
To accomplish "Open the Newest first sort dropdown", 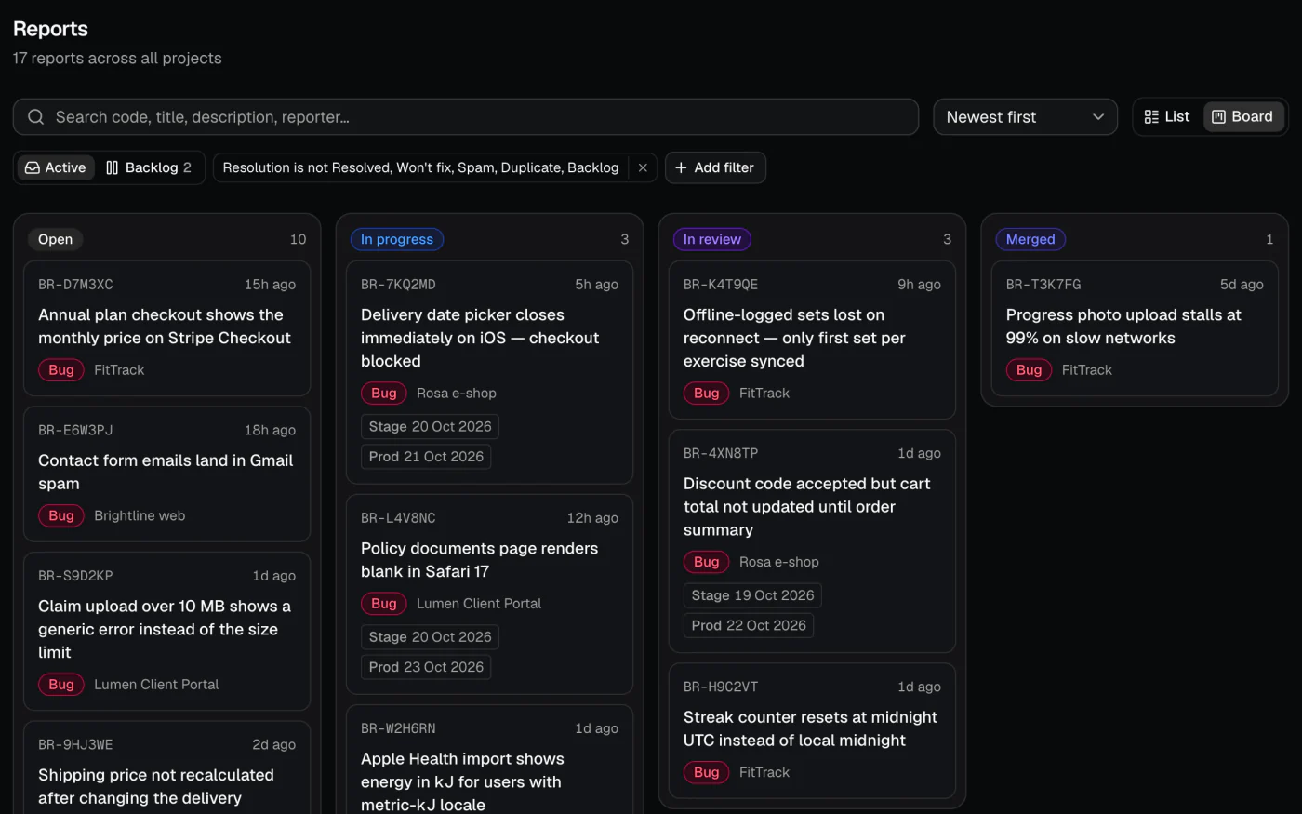I will pyautogui.click(x=1025, y=117).
